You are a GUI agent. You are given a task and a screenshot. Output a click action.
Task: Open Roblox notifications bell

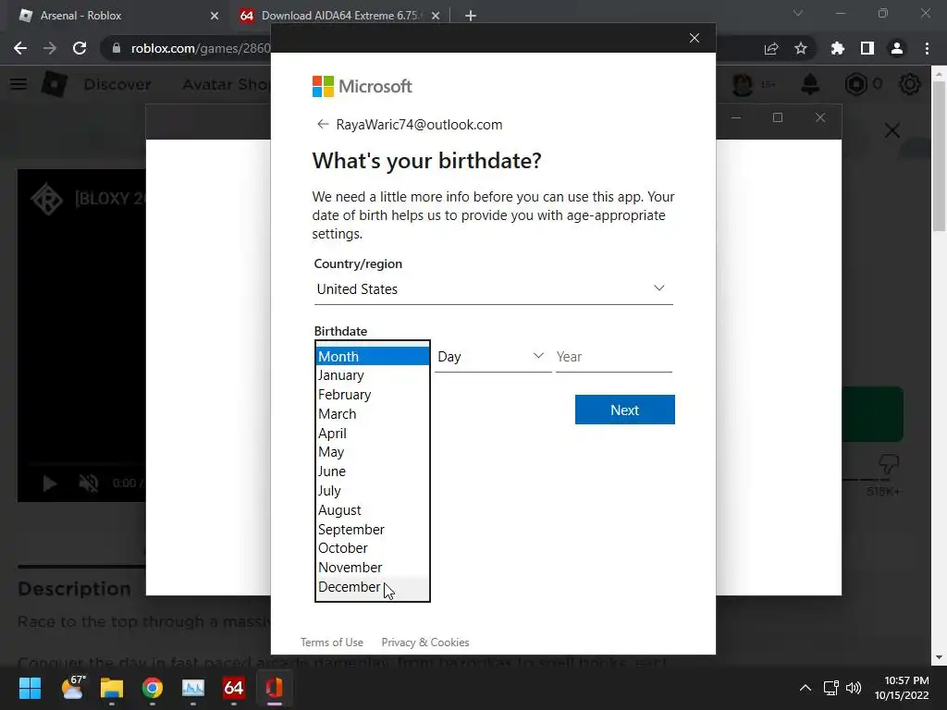(x=810, y=84)
